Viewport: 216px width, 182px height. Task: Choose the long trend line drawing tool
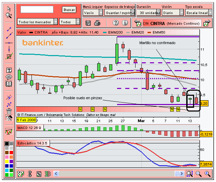coord(9,36)
